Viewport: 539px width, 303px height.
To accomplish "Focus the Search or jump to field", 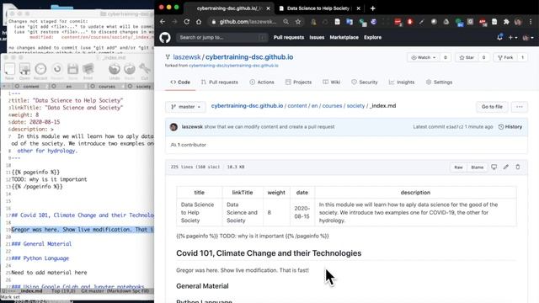I will pos(222,37).
